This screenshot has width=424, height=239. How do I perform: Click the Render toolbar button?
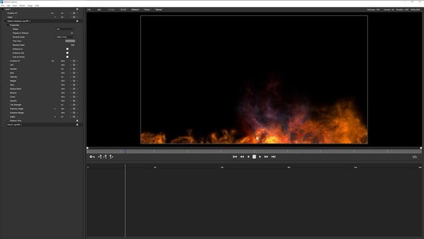coord(159,9)
